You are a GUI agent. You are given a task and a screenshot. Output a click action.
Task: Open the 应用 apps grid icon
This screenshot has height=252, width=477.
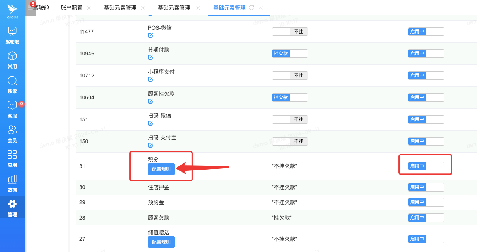coord(12,155)
